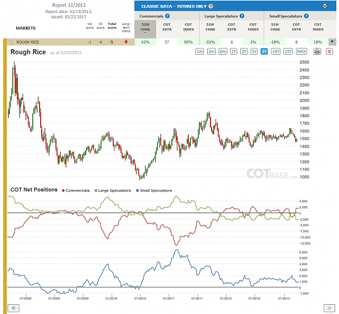Toggle Small Speculators series in legend
Image resolution: width=339 pixels, height=314 pixels.
point(154,190)
